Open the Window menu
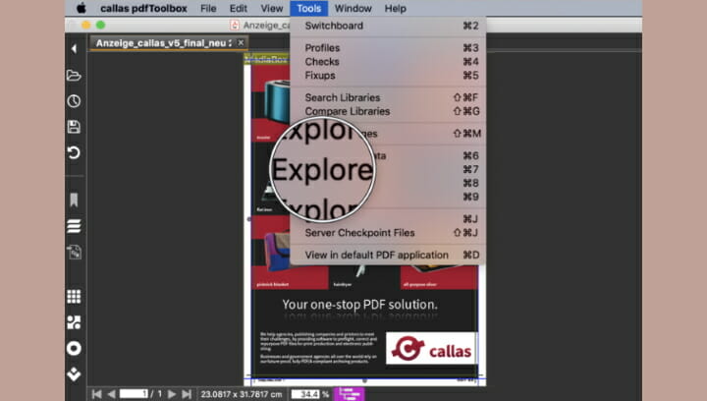Image resolution: width=707 pixels, height=401 pixels. 353,8
